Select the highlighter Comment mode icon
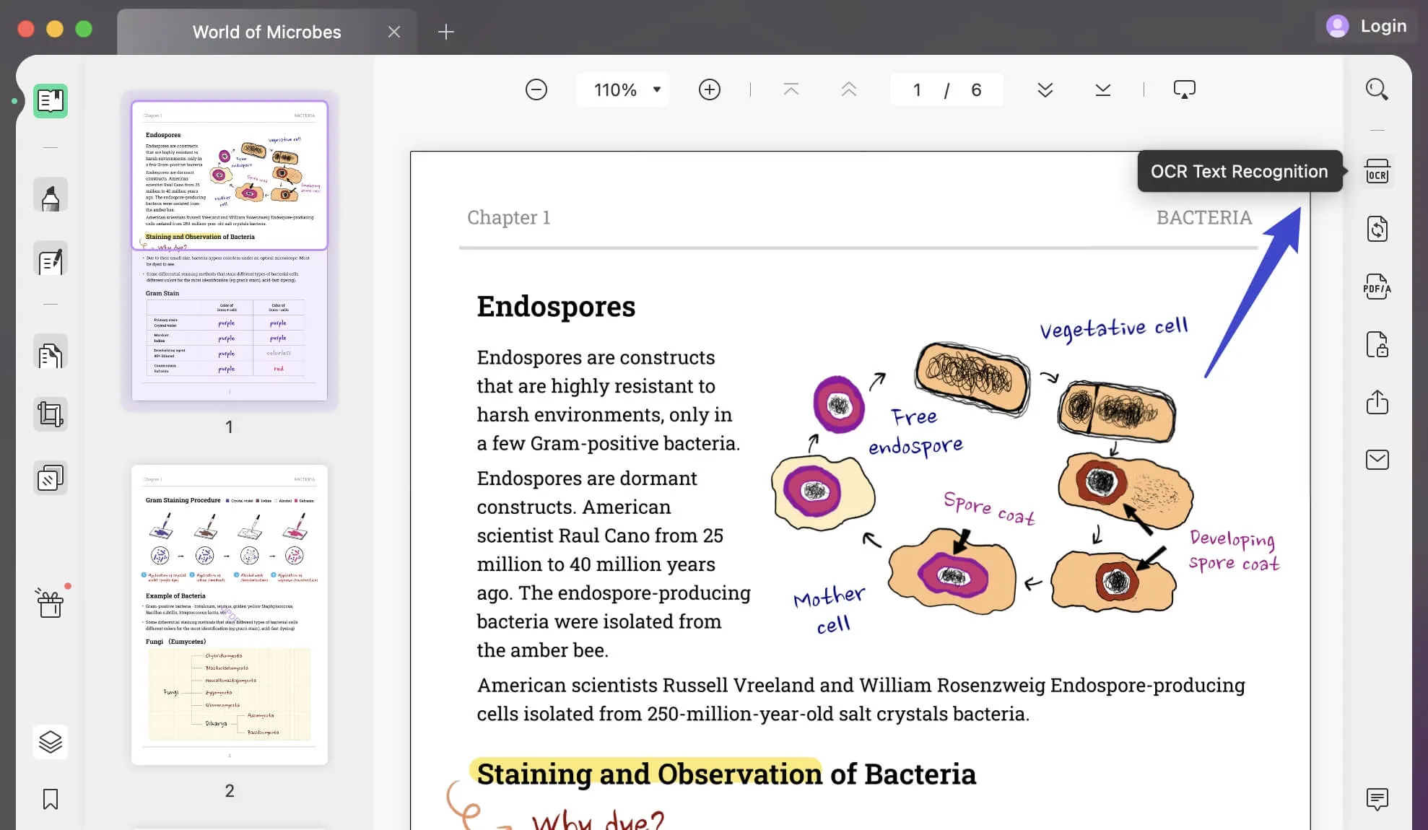This screenshot has width=1428, height=830. (x=51, y=196)
